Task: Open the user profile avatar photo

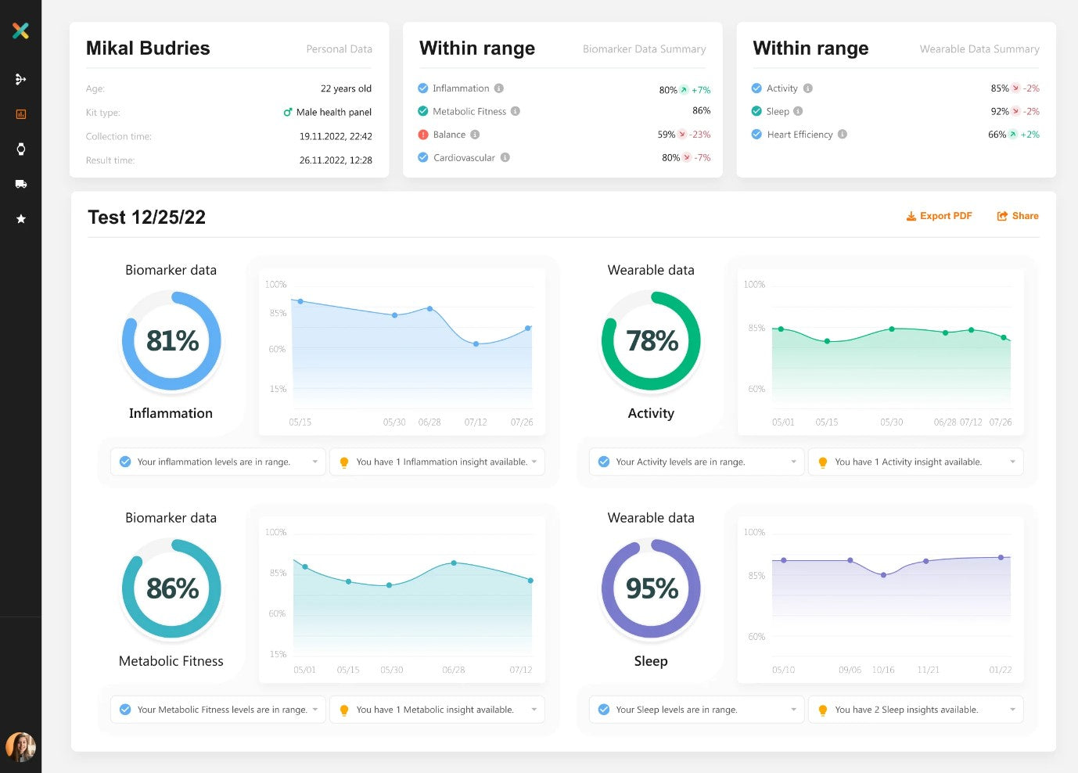Action: (x=20, y=747)
